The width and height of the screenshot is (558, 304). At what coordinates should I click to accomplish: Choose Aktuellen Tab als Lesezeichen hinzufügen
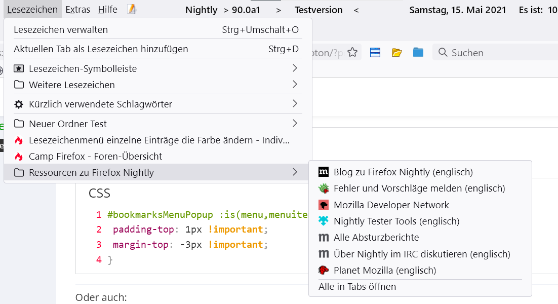coord(101,49)
